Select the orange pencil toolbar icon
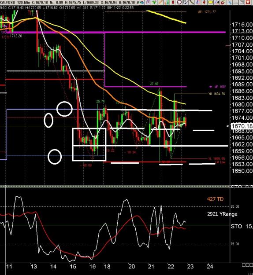Image resolution: width=253 pixels, height=275 pixels. coord(160,2)
